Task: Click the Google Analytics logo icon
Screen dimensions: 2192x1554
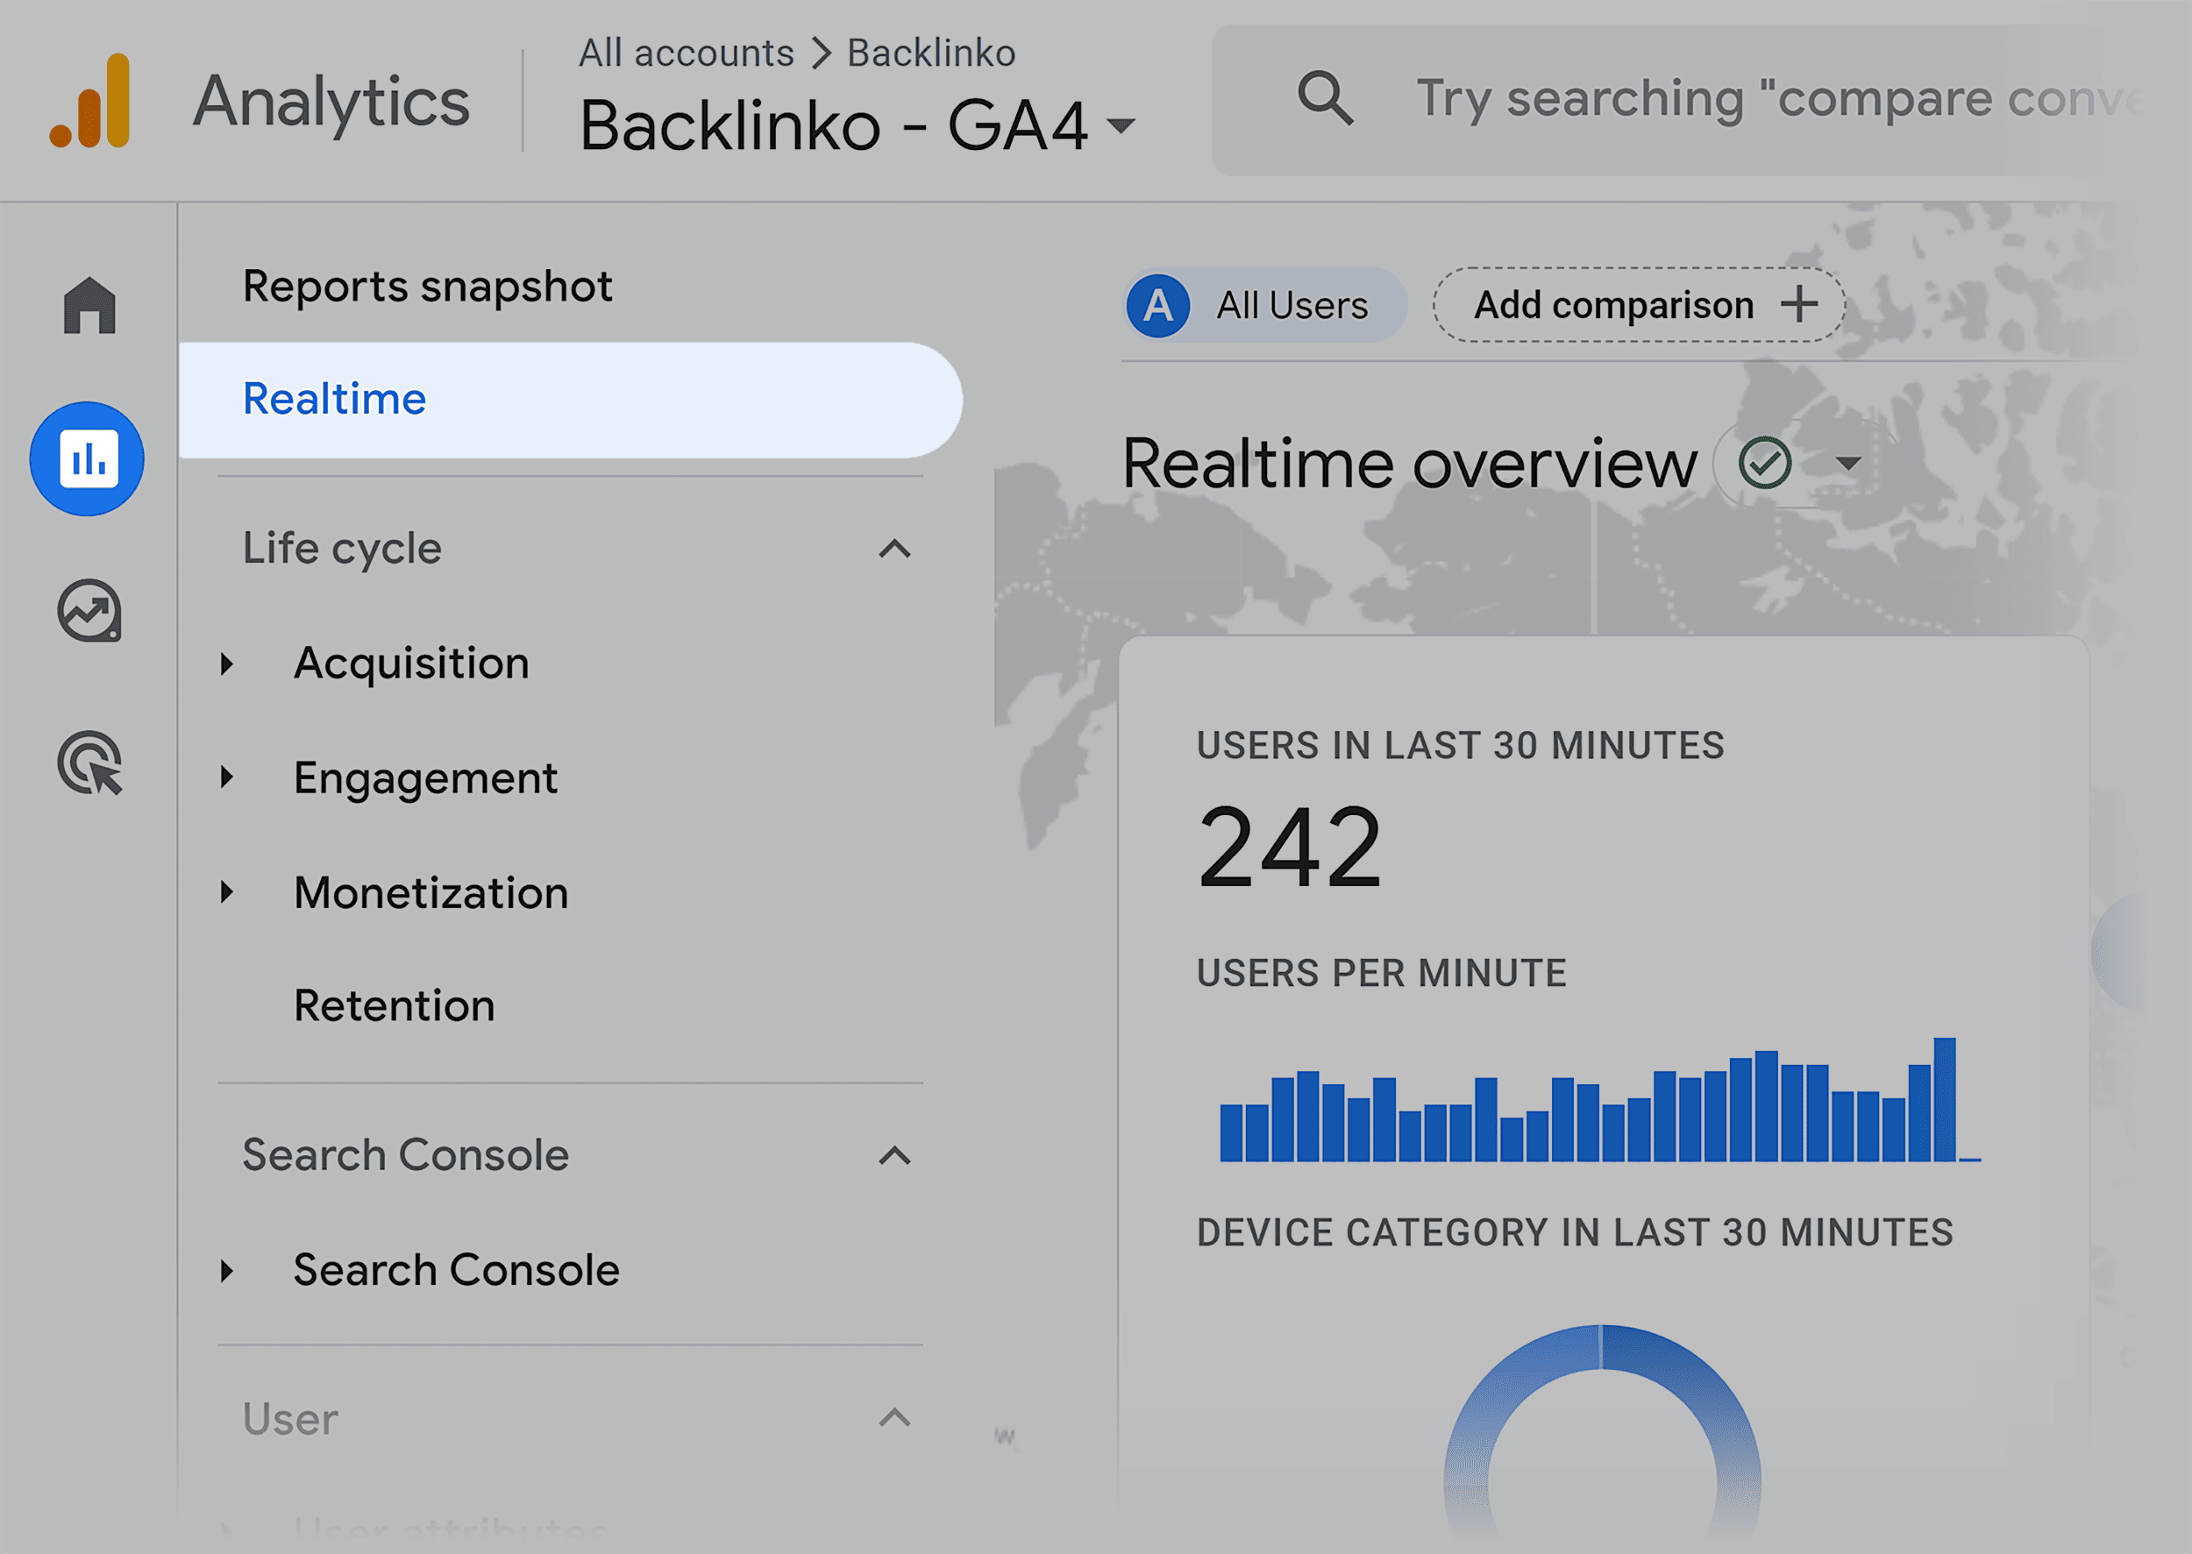Action: [93, 93]
